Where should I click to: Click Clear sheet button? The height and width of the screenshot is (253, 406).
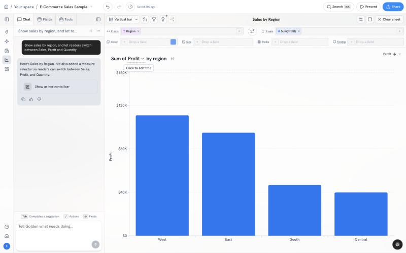pyautogui.click(x=389, y=19)
